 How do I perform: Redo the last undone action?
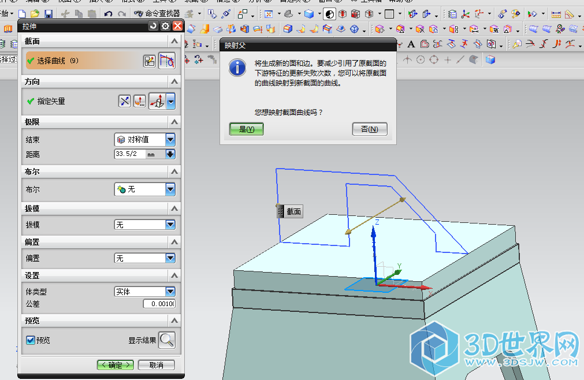click(122, 14)
